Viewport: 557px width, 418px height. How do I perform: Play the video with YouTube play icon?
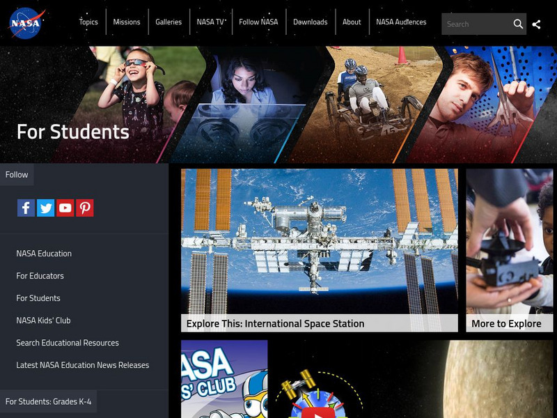tap(318, 414)
